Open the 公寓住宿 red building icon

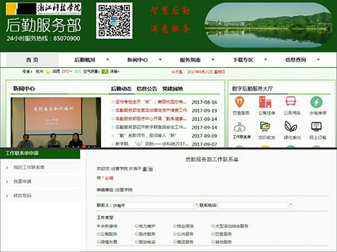(x=266, y=102)
